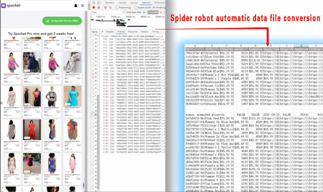Expand JSON entry 10 in the preview
Viewport: 323px width, 192px height.
pos(104,68)
